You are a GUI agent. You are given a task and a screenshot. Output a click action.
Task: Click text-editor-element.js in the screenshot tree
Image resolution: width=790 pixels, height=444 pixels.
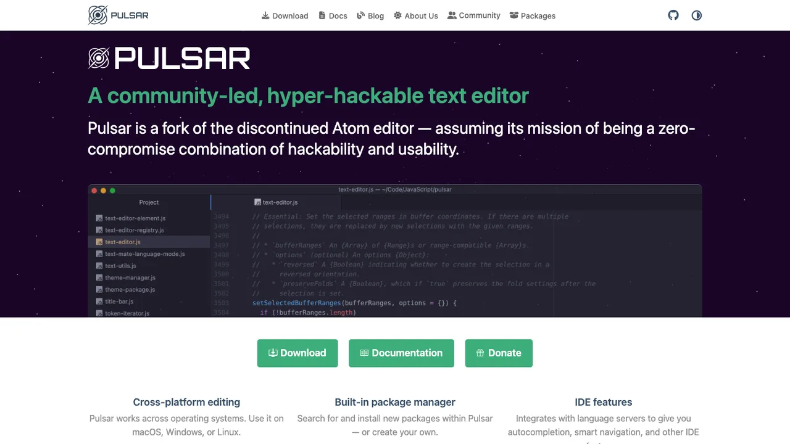pos(135,218)
